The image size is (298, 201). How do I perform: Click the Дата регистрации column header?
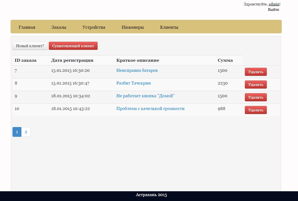[x=72, y=60]
